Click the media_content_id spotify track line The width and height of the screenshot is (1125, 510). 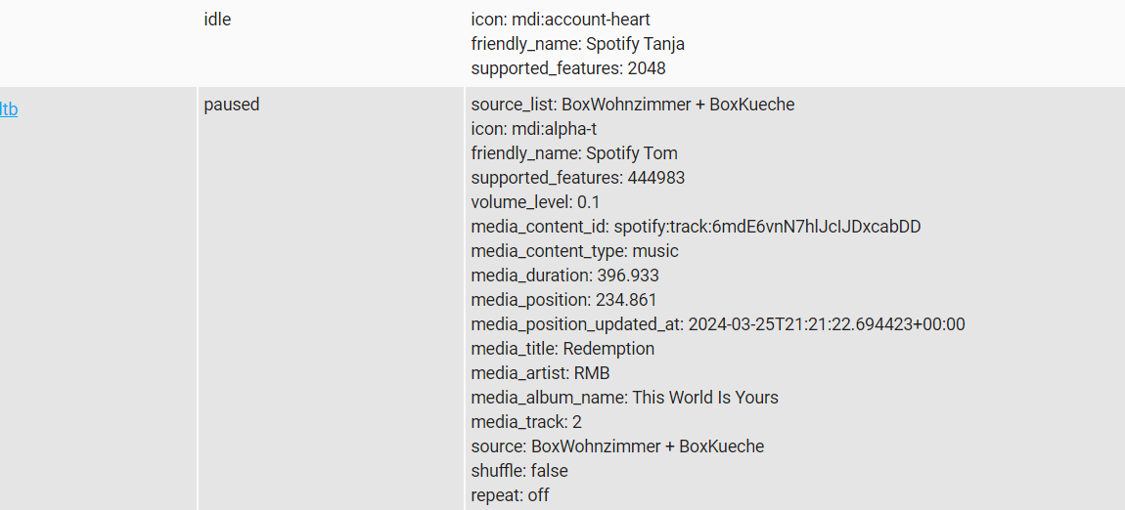click(696, 227)
